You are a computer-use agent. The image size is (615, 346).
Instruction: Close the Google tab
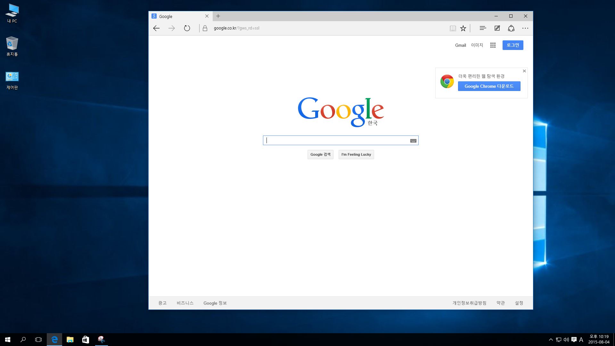pyautogui.click(x=207, y=16)
